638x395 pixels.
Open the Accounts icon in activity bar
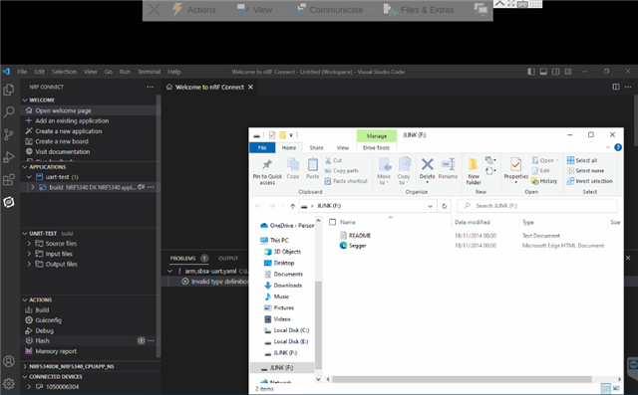(9, 361)
